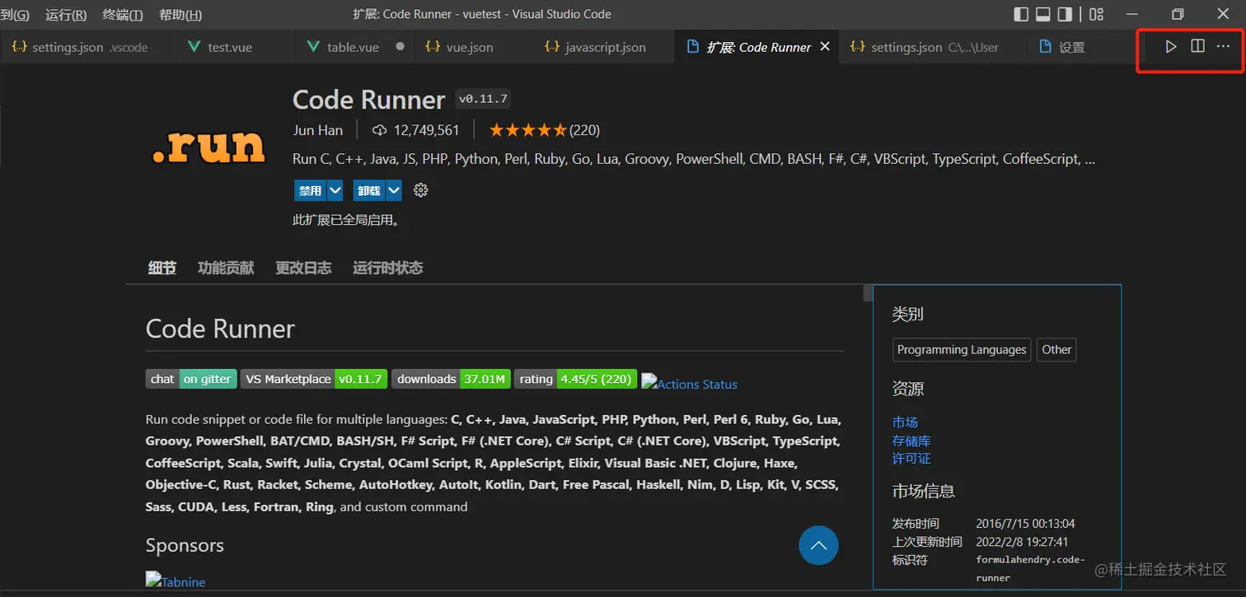This screenshot has width=1246, height=597.
Task: Switch to the javascript.json tab
Action: [604, 47]
